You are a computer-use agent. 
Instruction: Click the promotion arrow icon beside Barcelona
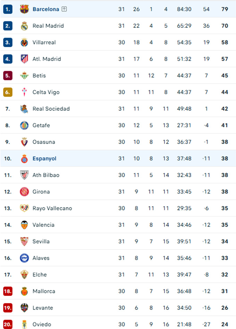tap(64, 9)
